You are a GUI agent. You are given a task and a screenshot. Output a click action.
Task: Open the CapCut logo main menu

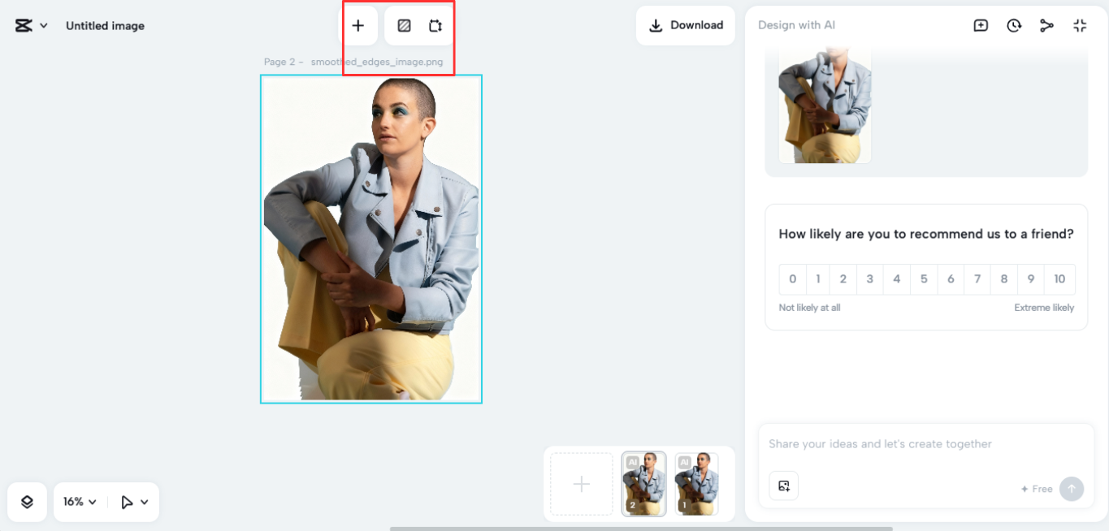[32, 26]
